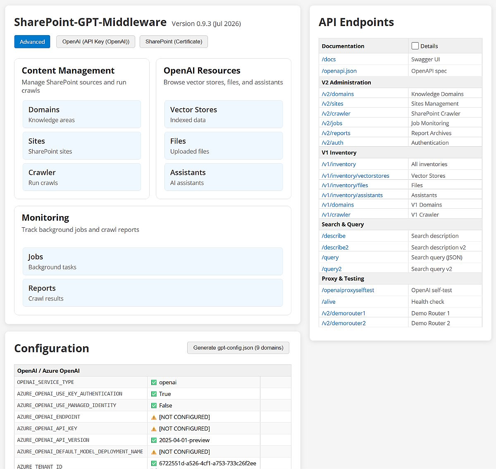Click the AZURE_OPENAI_USE_MANAGED_IDENTITY setting name
Image resolution: width=496 pixels, height=469 pixels.
(67, 405)
